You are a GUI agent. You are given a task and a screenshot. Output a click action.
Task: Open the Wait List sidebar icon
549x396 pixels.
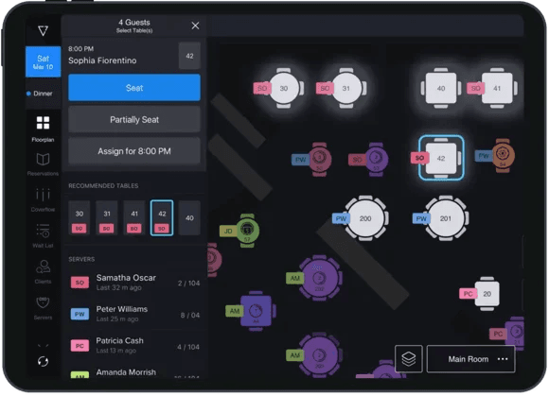coord(43,231)
